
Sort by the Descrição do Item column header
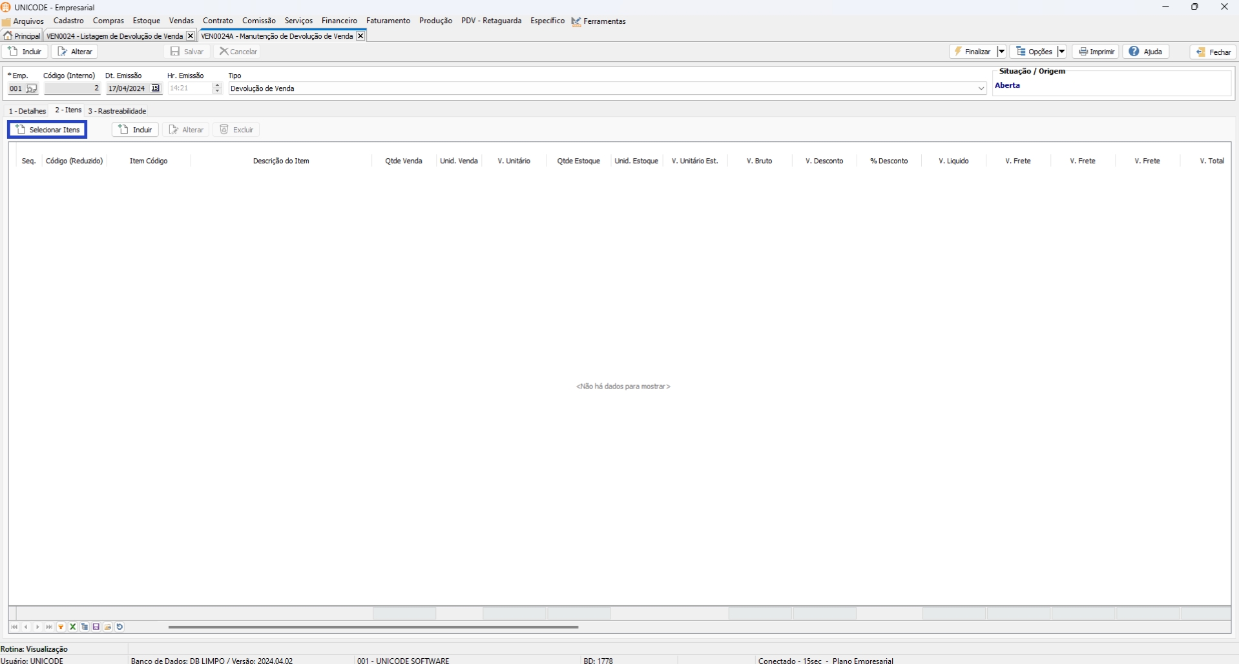[x=281, y=161]
